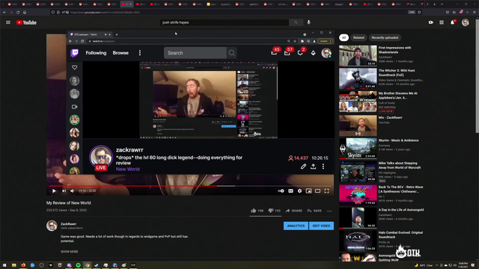The image size is (479, 269).
Task: Open a new tab in Twitch Chrome window
Action: 117,34
